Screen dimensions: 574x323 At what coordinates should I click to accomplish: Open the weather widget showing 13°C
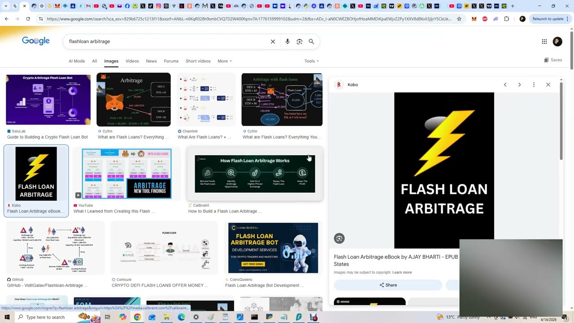point(457,317)
